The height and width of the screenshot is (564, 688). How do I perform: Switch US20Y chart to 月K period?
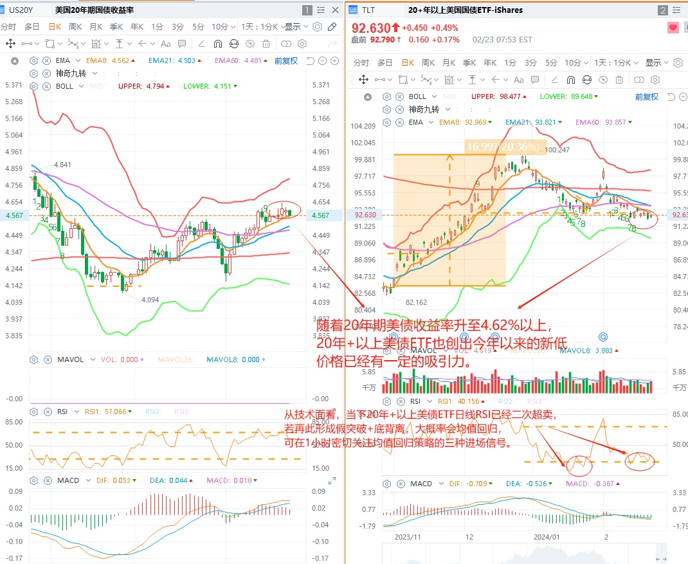tap(96, 27)
